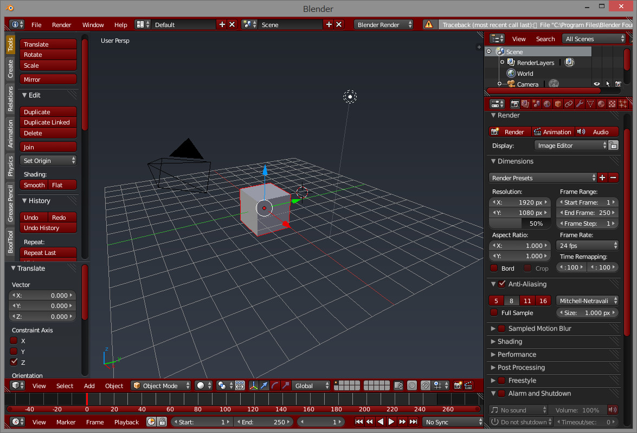Viewport: 637px width, 433px height.
Task: Open the Render menu in top bar
Action: [62, 25]
